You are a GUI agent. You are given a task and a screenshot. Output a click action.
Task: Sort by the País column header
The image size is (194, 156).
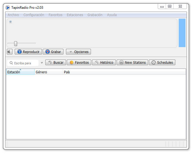(x=124, y=72)
